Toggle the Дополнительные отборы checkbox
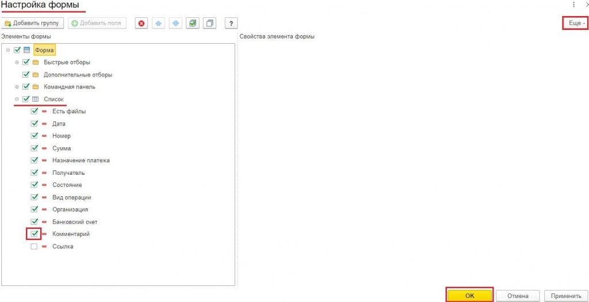The image size is (589, 302). point(26,75)
